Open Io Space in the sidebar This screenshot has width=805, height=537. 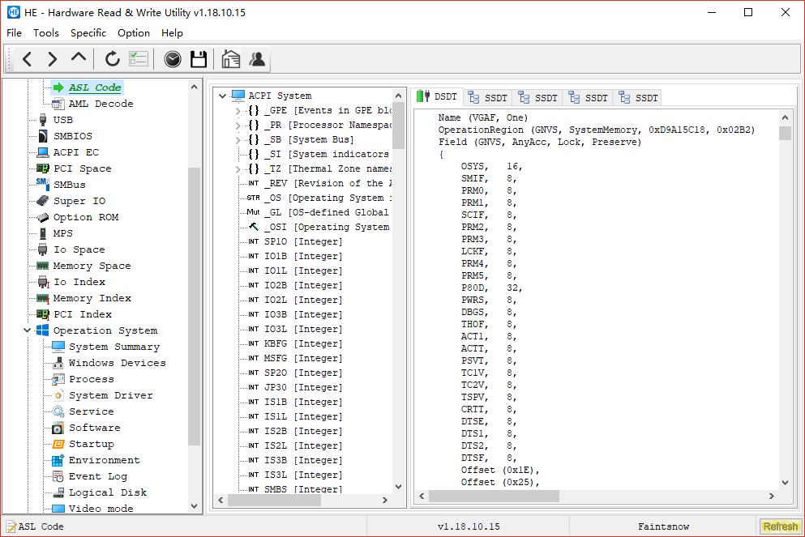pos(79,249)
